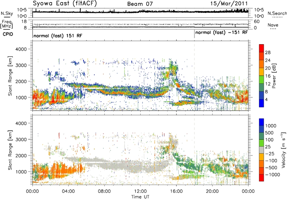Click the -500 label on the velocity colorbar
The width and height of the screenshot is (287, 199).
point(271,168)
